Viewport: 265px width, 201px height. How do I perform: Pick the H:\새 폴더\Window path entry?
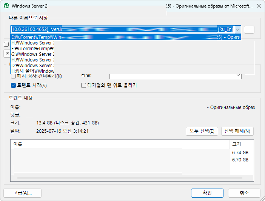point(32,71)
